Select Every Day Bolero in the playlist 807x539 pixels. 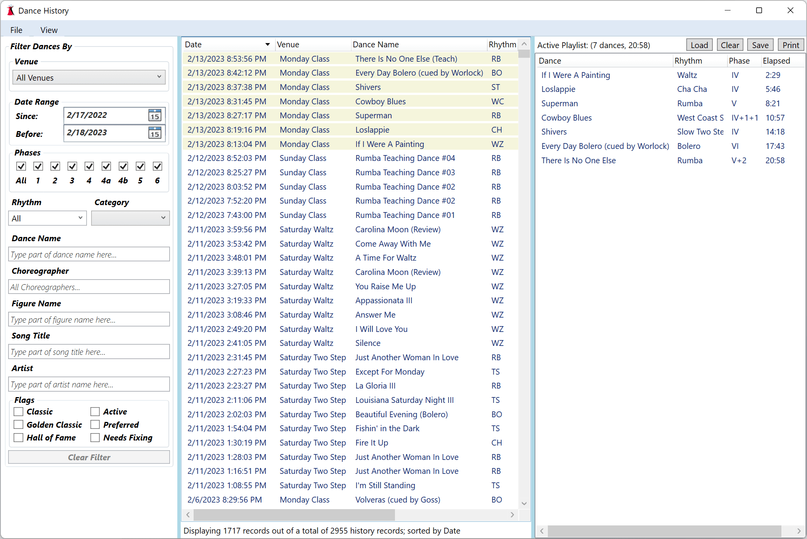(x=670, y=146)
